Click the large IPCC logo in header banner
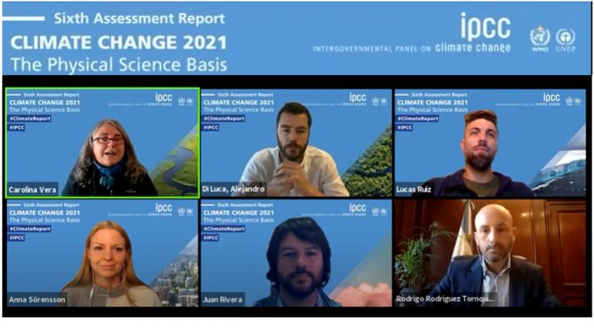This screenshot has width=594, height=334. tap(486, 26)
